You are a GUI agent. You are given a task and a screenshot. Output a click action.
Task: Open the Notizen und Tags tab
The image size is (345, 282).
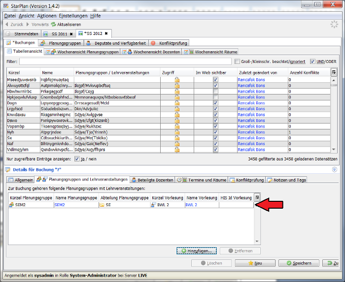(286, 180)
